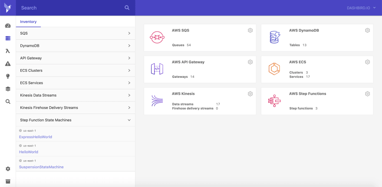Open the Lambda sidebar icon

pos(8,51)
